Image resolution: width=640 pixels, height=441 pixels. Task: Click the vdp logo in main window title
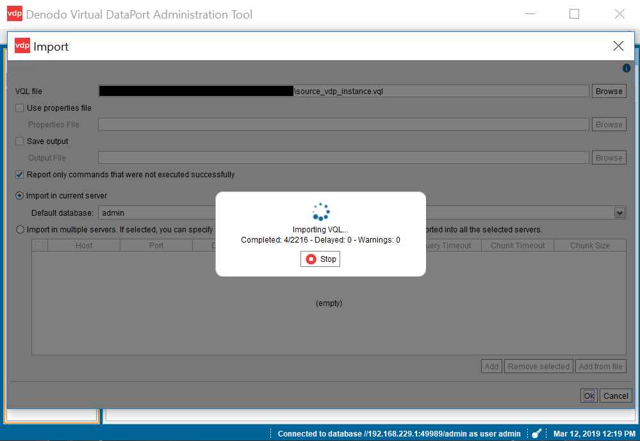coord(15,14)
